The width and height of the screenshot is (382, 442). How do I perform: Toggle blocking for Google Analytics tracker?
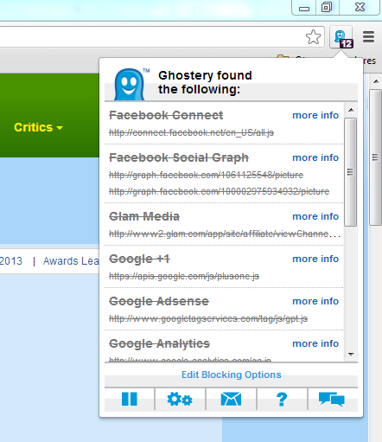coord(159,343)
